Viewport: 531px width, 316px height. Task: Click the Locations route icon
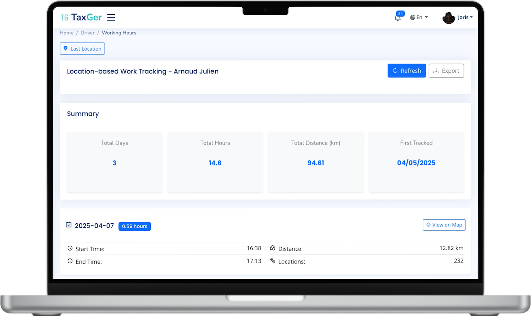(x=273, y=261)
